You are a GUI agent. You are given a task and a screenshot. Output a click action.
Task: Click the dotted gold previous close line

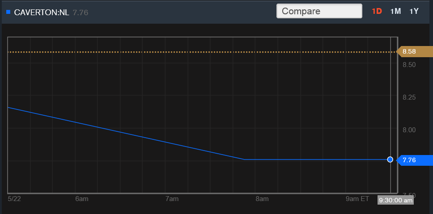coord(201,52)
